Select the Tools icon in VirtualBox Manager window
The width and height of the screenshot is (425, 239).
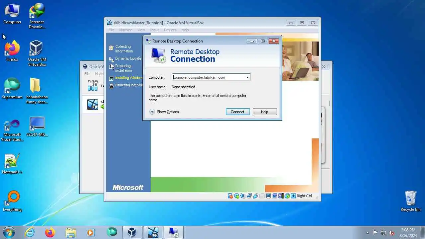pos(93,86)
